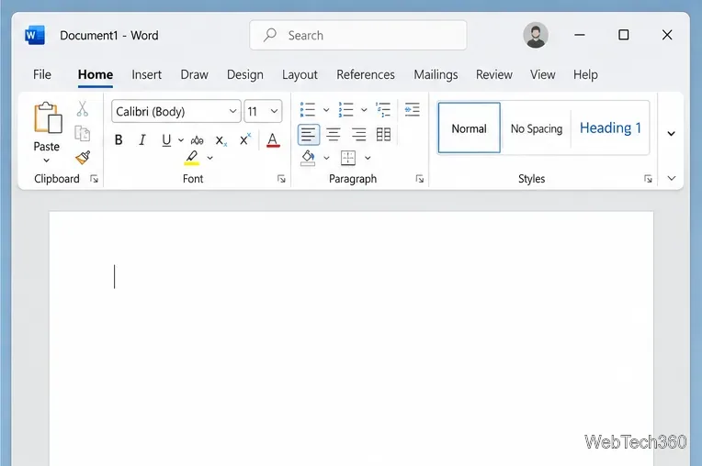Click into the blank document page
Viewport: 702px width, 466px height.
(351, 338)
